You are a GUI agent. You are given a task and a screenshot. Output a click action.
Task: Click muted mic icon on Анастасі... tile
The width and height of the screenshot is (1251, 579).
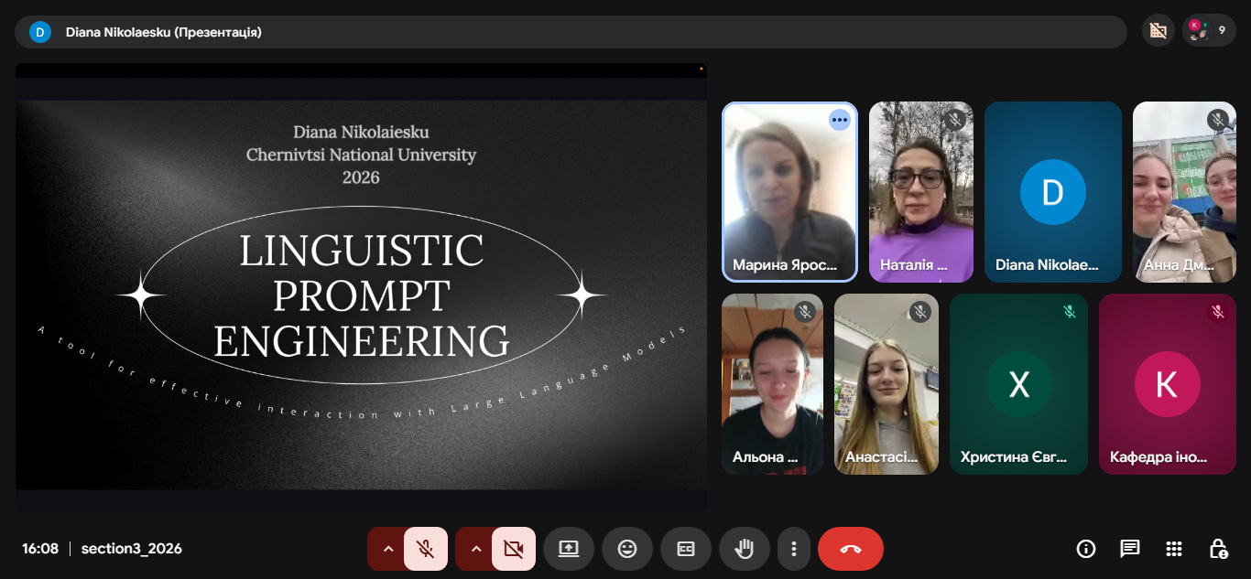[x=920, y=312]
